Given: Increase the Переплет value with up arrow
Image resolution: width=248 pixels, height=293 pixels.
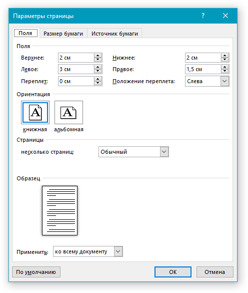Looking at the screenshot, I should 98,79.
